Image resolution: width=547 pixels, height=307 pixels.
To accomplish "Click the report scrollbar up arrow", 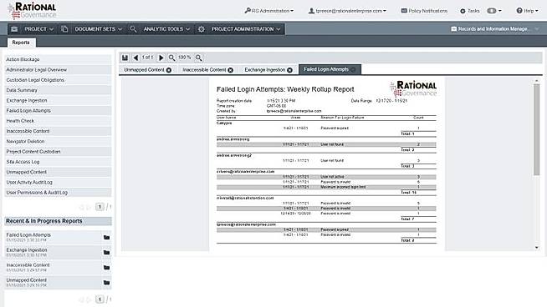I will [x=536, y=81].
